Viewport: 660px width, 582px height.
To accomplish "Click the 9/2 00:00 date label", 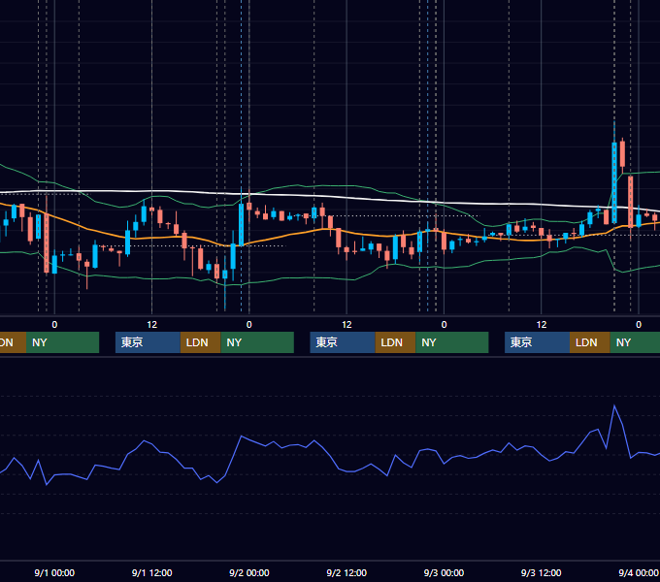I will [x=249, y=572].
